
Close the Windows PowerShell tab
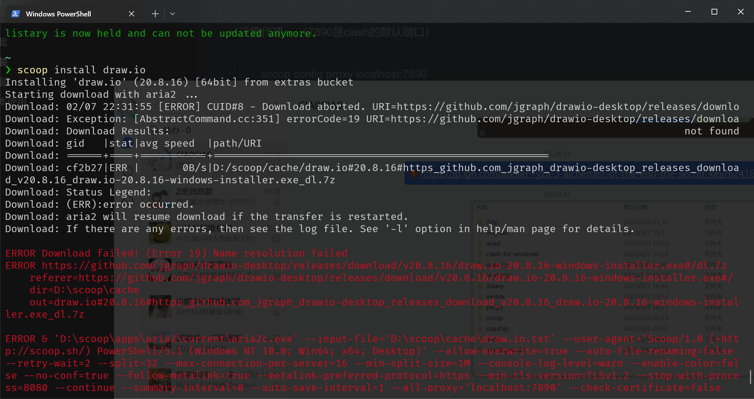[x=132, y=14]
